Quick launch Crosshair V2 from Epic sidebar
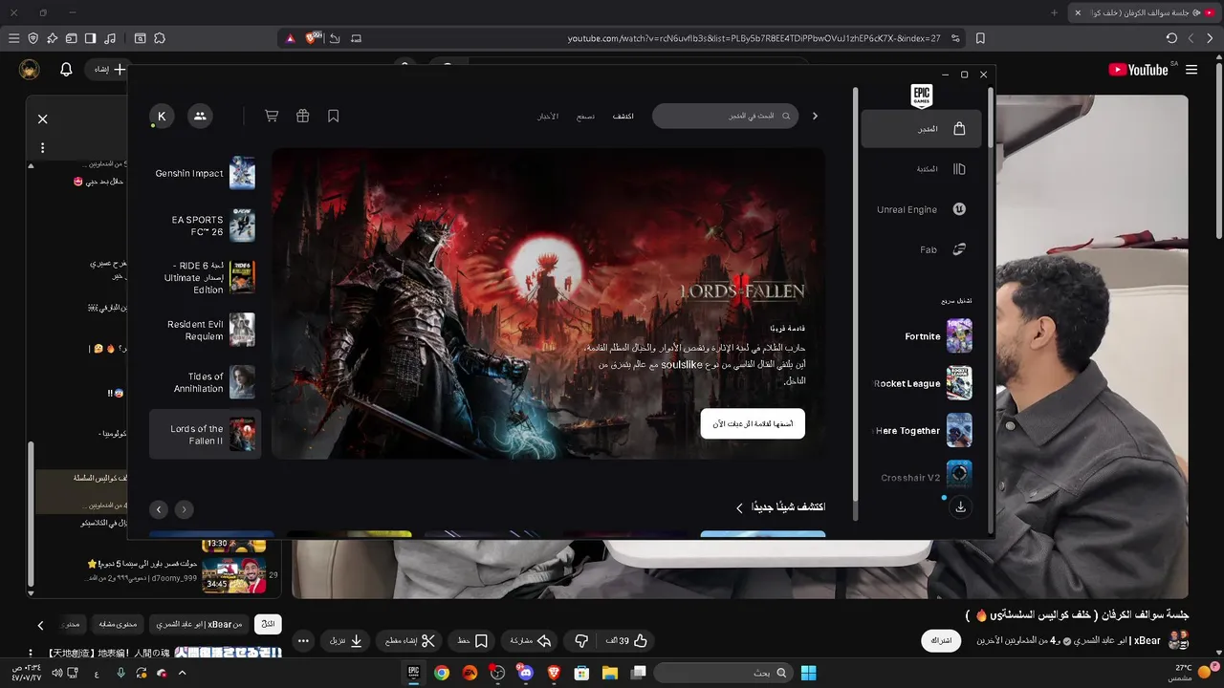Screen dimensions: 1224x688 921,477
